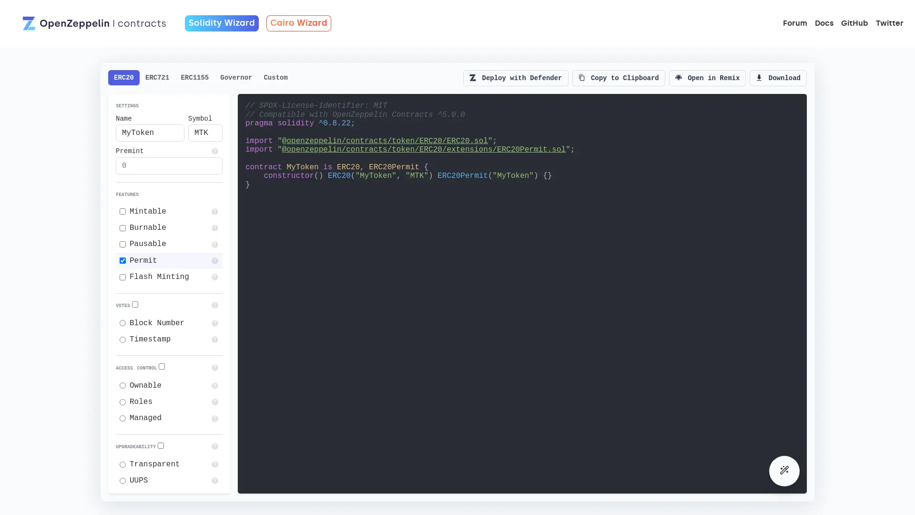Click the help icon next to Flash Minting
This screenshot has width=915, height=515.
tap(215, 277)
